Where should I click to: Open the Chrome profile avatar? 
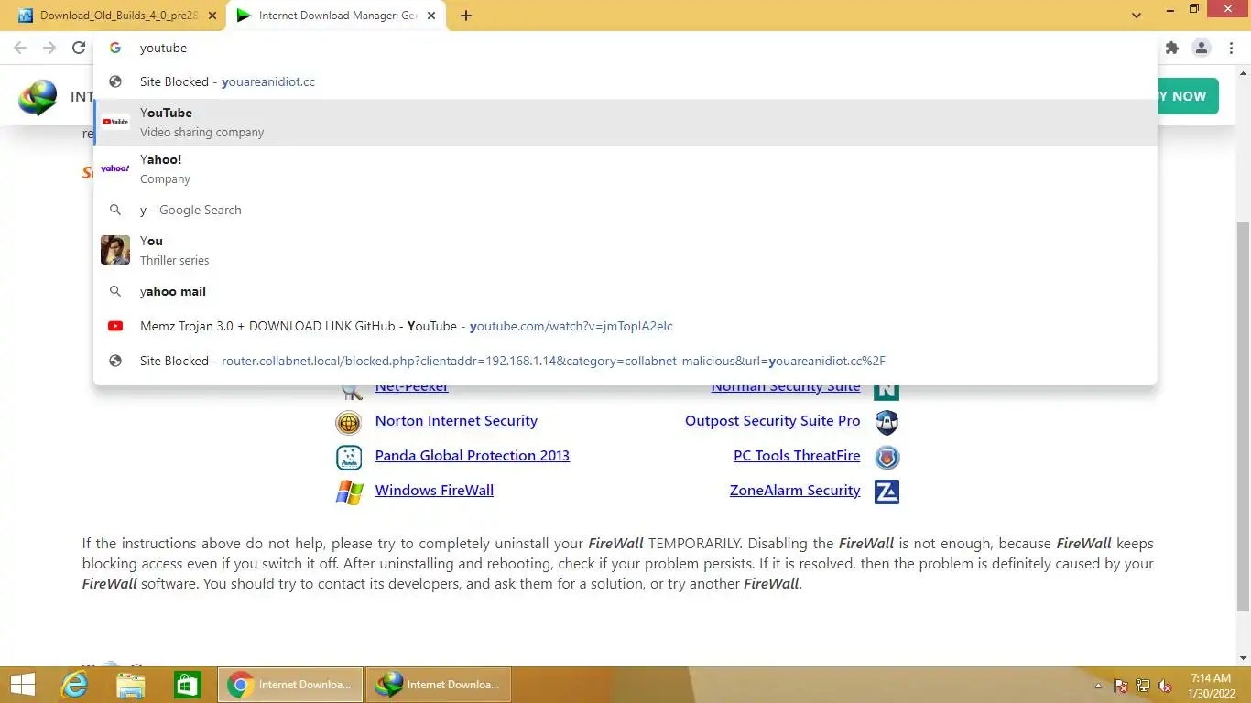(1202, 48)
